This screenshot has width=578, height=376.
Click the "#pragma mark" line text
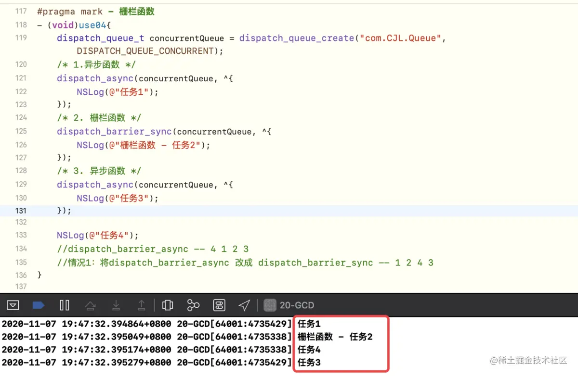point(96,12)
